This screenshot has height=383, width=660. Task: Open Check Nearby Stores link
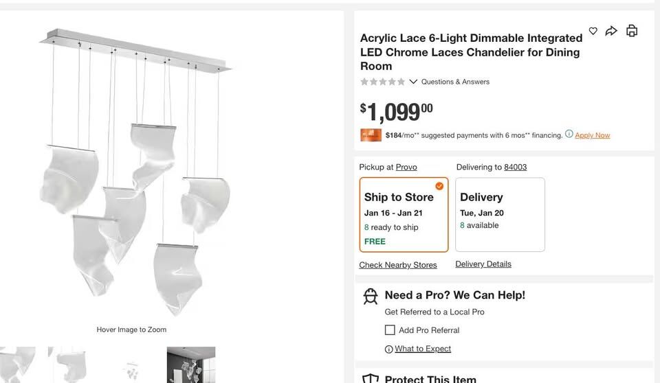[398, 265]
